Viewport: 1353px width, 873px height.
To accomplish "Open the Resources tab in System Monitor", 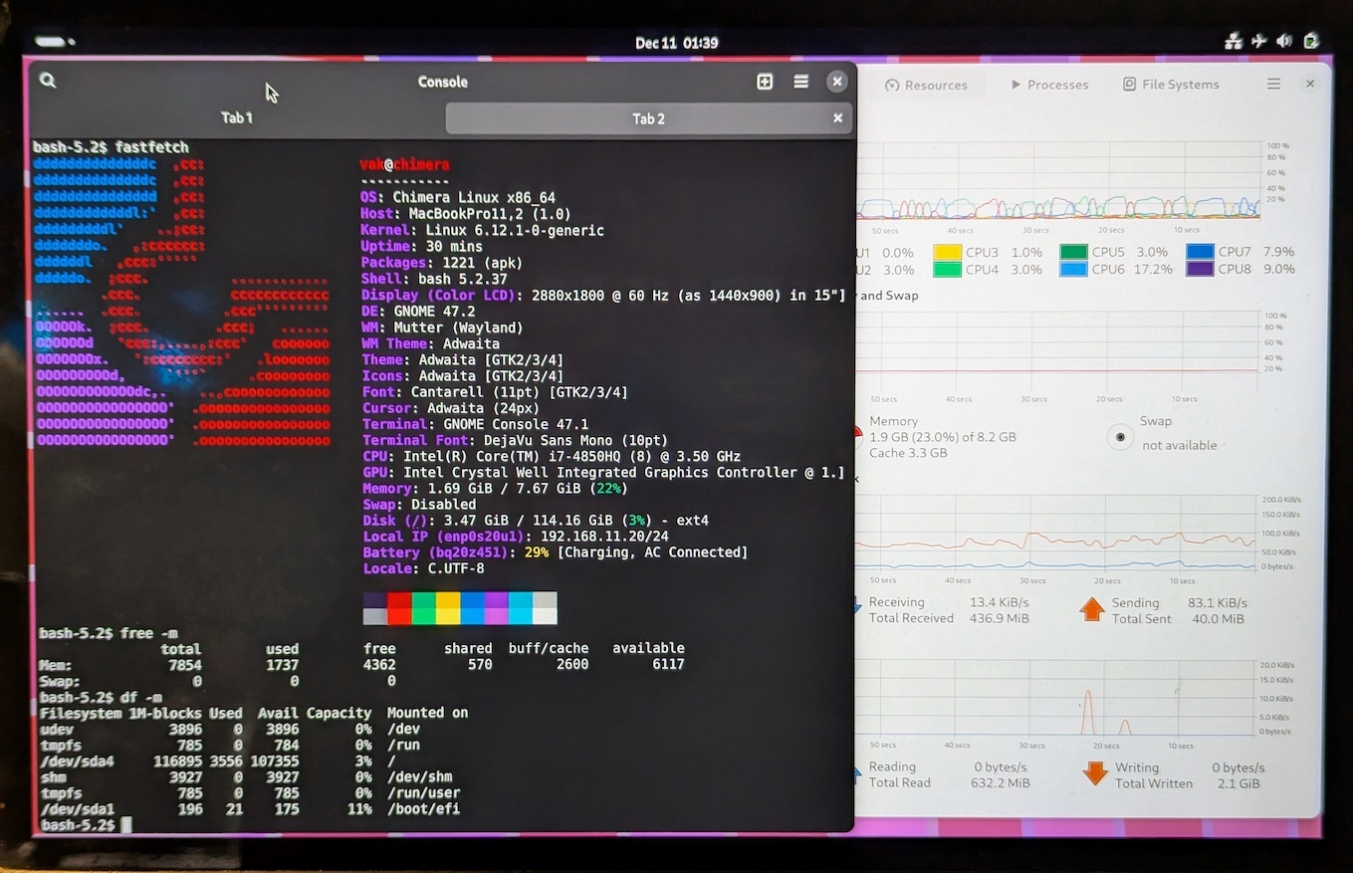I will (x=927, y=85).
